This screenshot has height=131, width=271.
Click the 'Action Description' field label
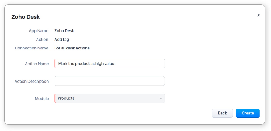[x=31, y=81]
